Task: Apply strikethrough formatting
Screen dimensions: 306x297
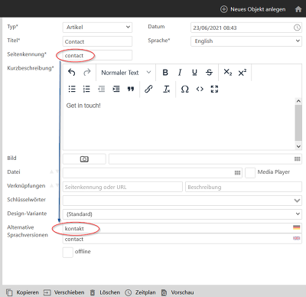Action: 209,73
